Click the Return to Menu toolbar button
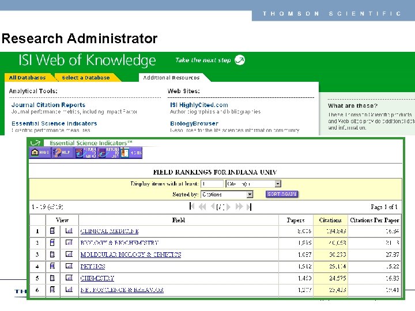The height and width of the screenshot is (311, 415). 86,153
